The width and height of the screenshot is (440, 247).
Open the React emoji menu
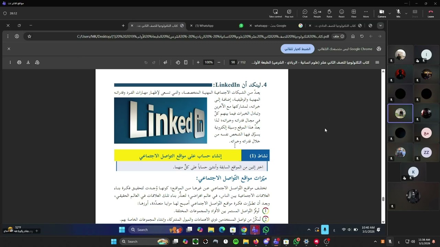point(341,13)
